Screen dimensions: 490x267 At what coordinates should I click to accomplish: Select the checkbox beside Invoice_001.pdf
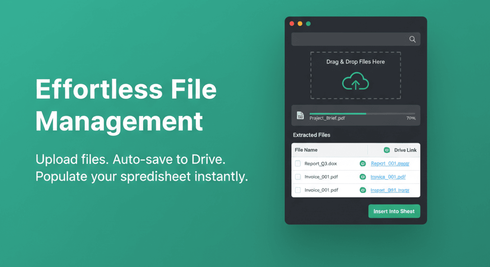pyautogui.click(x=298, y=177)
